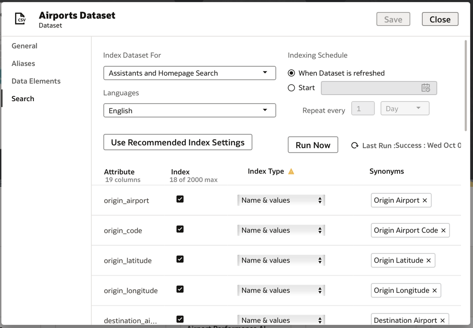Click the CSV dataset icon
Viewport: 473px width, 328px height.
point(20,19)
